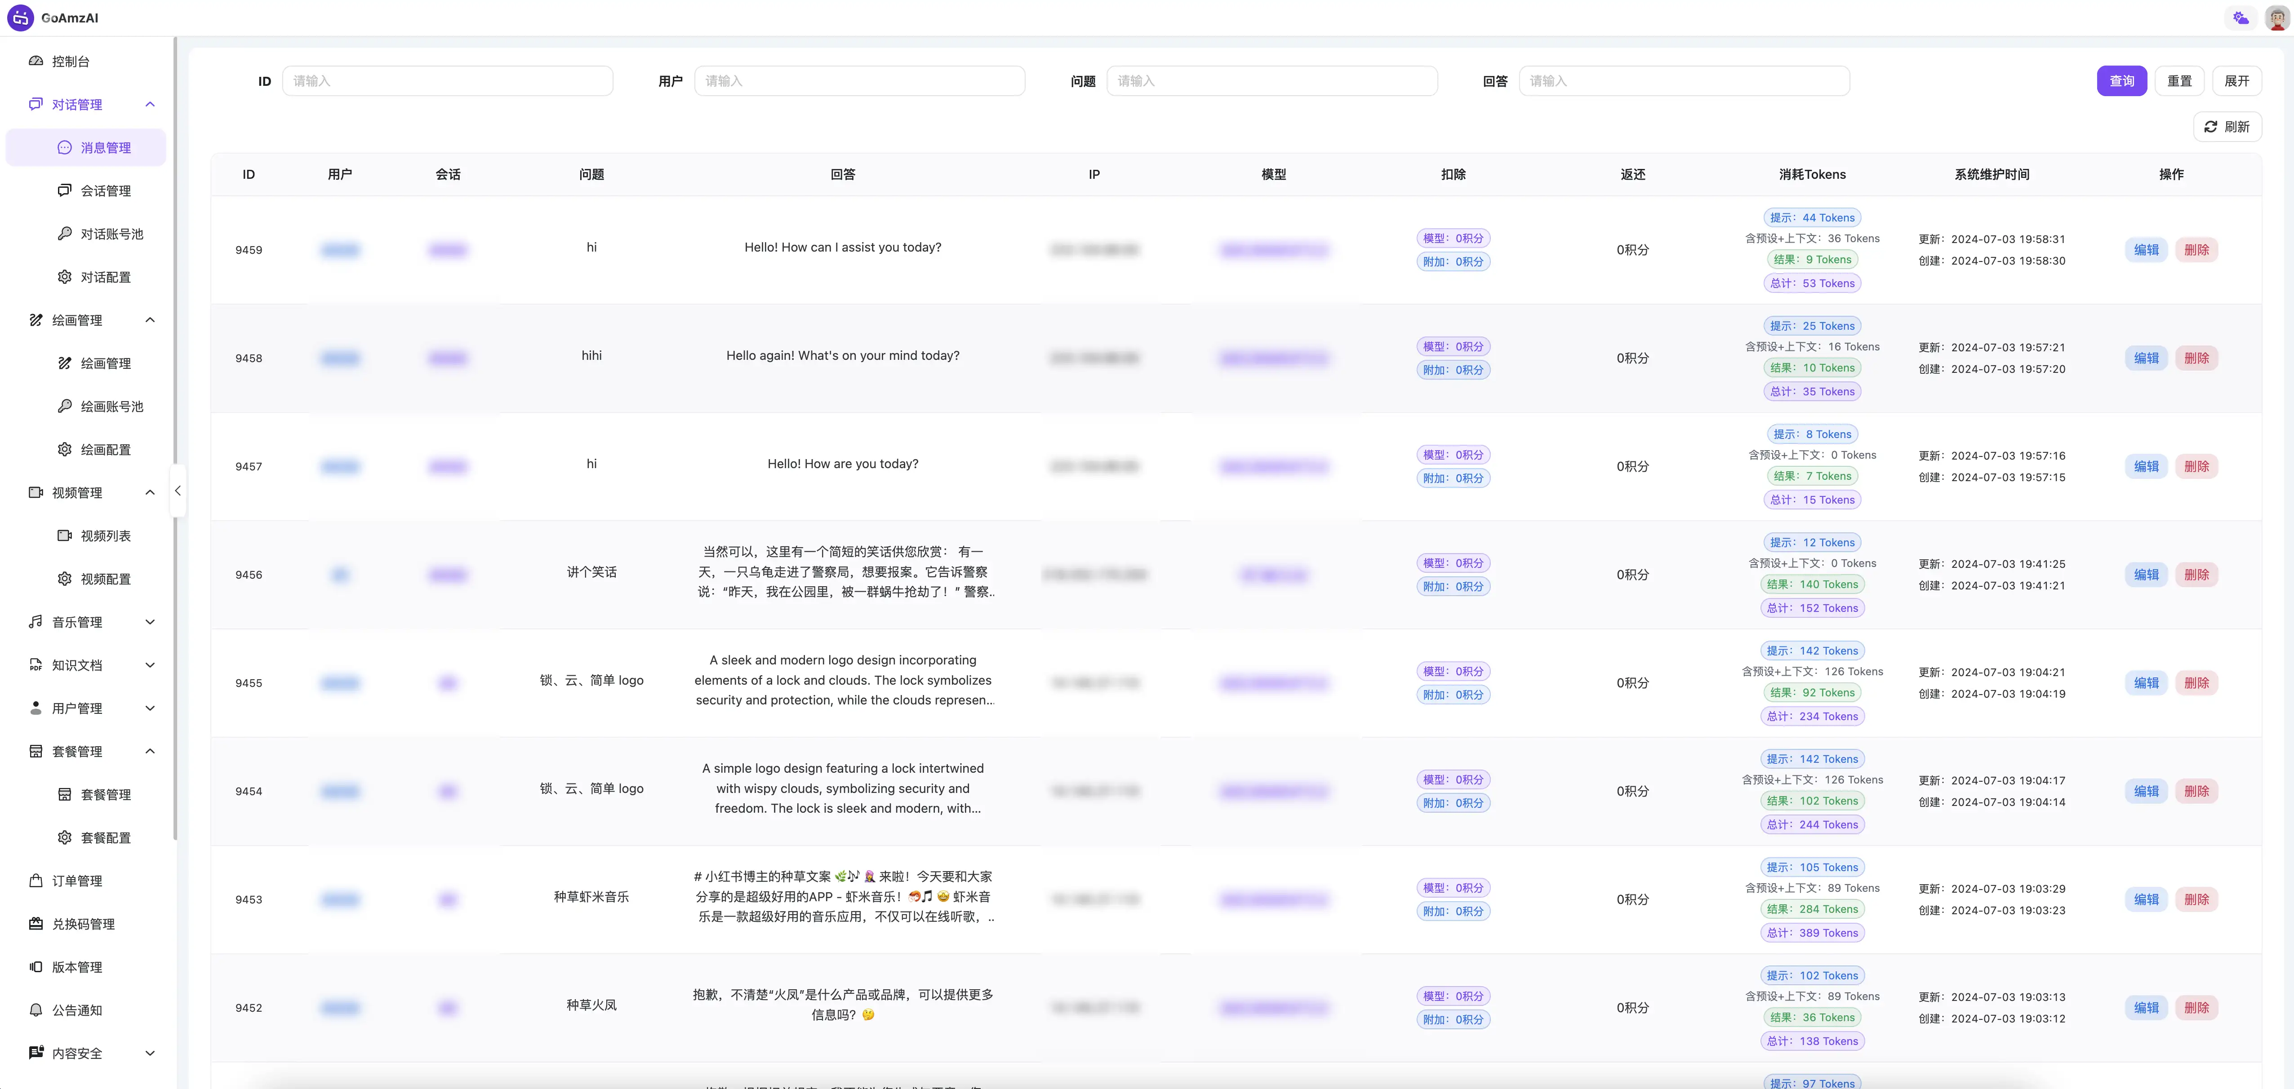Click the 订单管理 shopping bag icon

pos(36,881)
